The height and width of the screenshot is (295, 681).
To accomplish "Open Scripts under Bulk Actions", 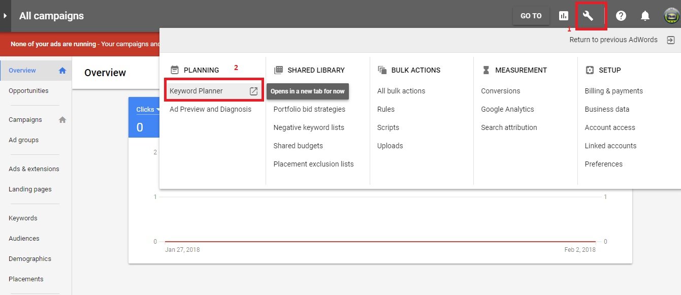I will coord(388,127).
